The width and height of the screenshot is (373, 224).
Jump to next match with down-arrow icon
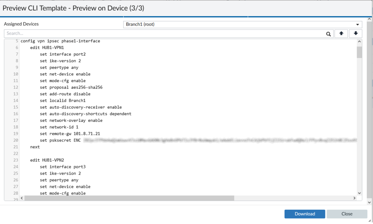[355, 34]
